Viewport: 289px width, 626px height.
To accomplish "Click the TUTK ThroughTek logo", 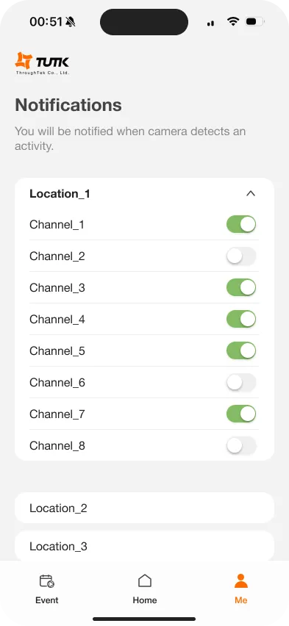I will point(42,64).
